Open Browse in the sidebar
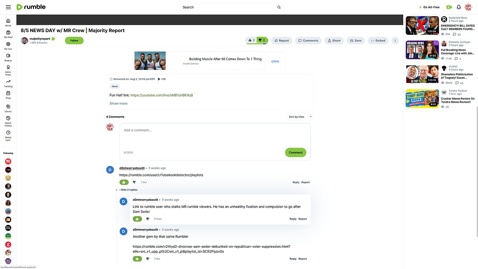The width and height of the screenshot is (478, 269). [8, 57]
